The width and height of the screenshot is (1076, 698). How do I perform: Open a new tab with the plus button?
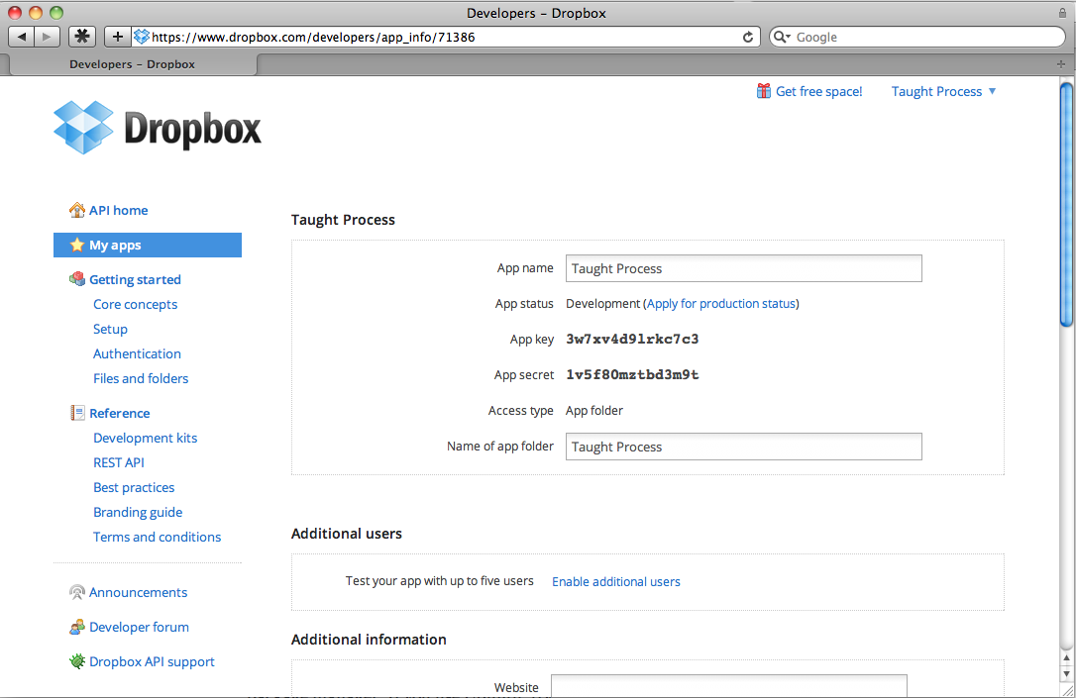(x=117, y=37)
